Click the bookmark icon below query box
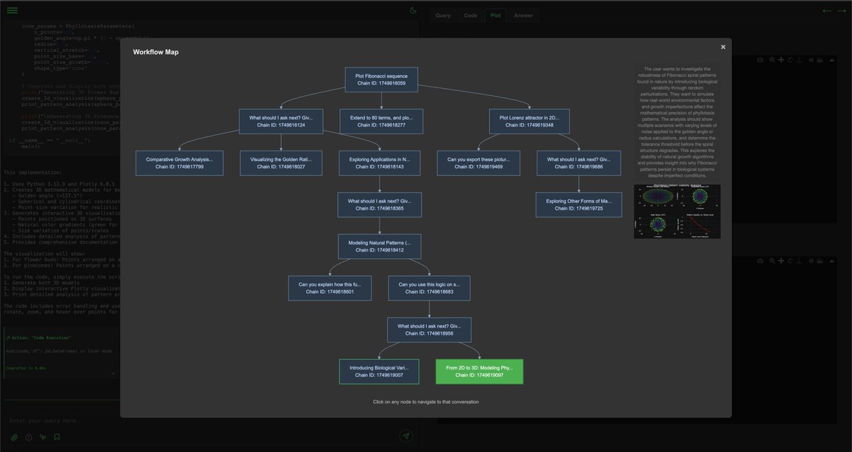The height and width of the screenshot is (452, 852). (57, 437)
